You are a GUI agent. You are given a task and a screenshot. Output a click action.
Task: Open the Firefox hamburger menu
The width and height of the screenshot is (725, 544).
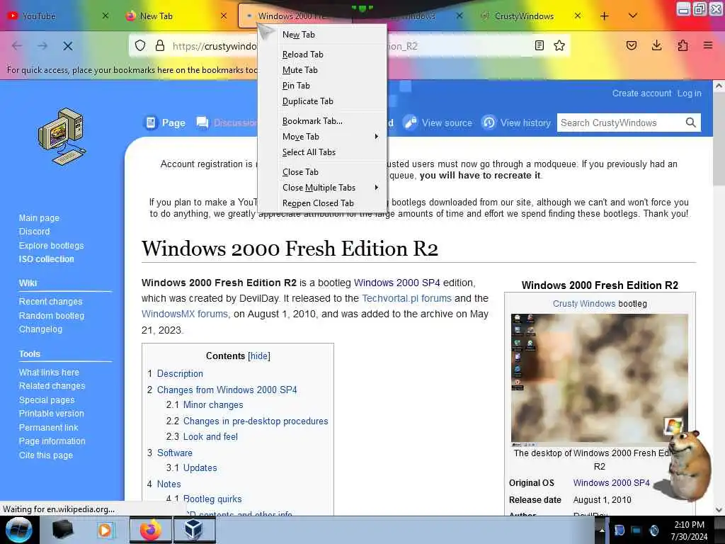coord(708,45)
